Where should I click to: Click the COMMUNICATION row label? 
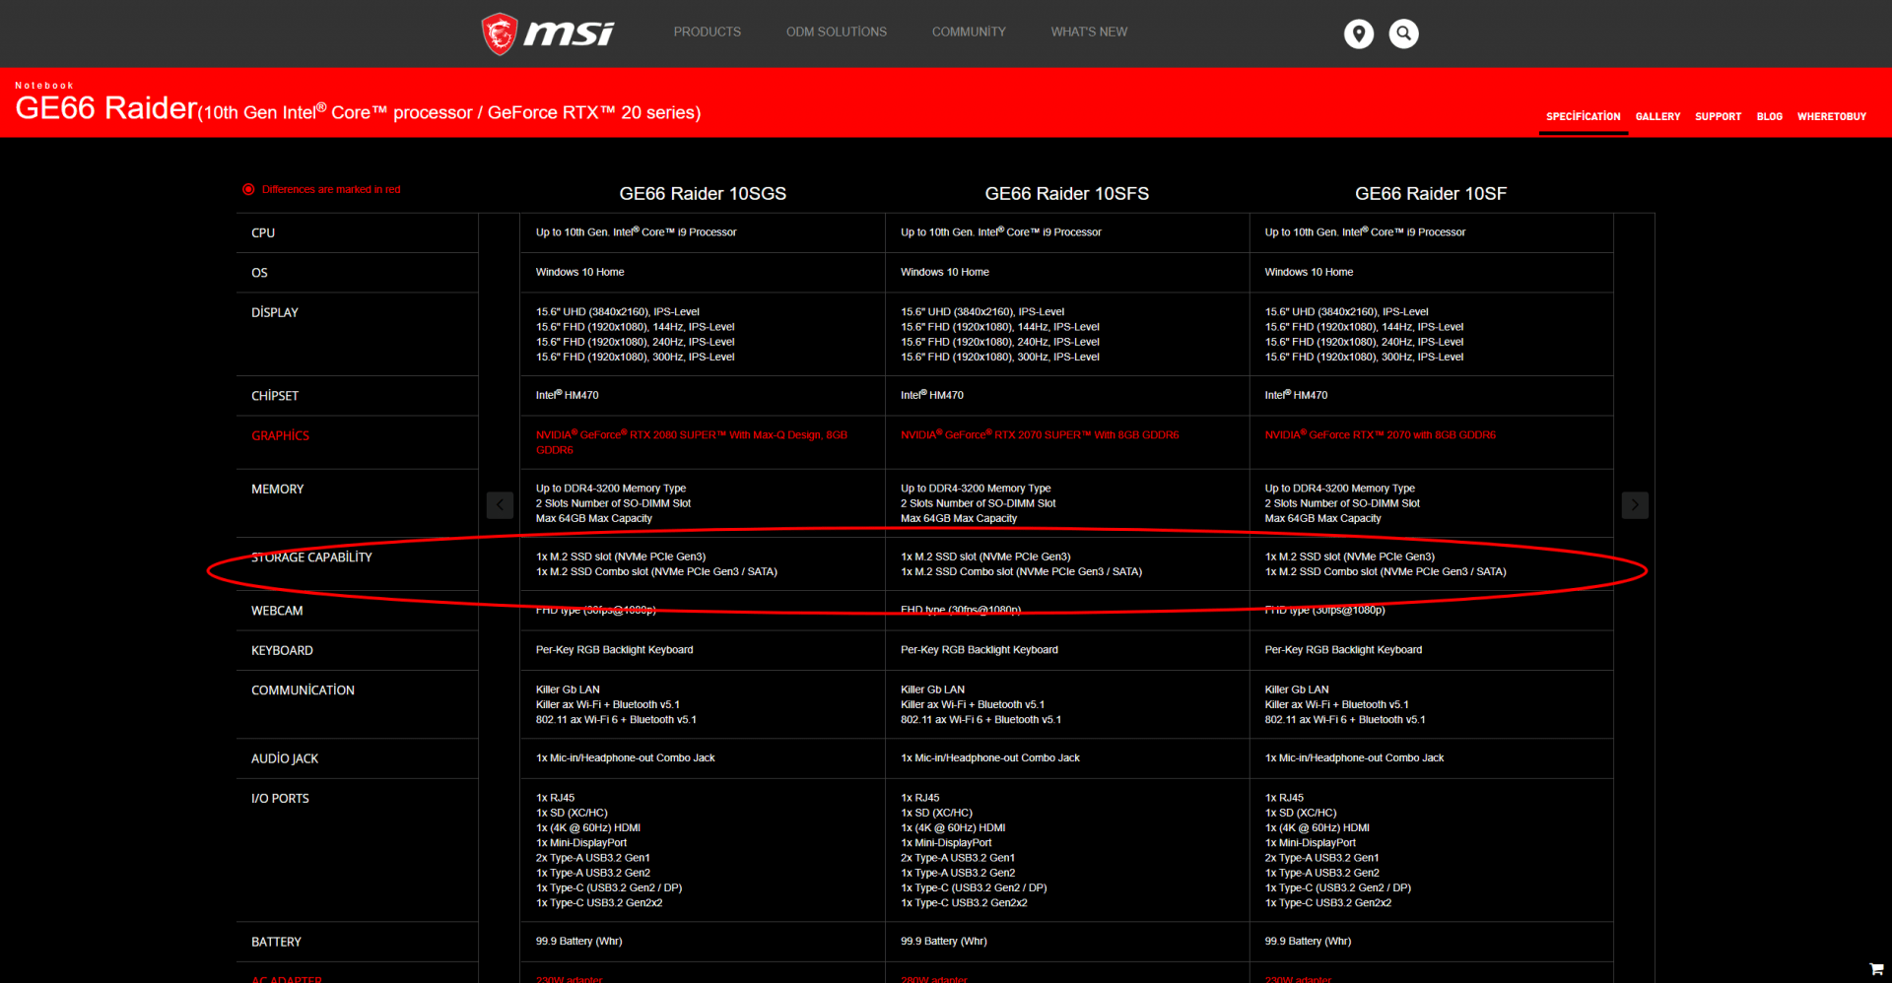(303, 690)
